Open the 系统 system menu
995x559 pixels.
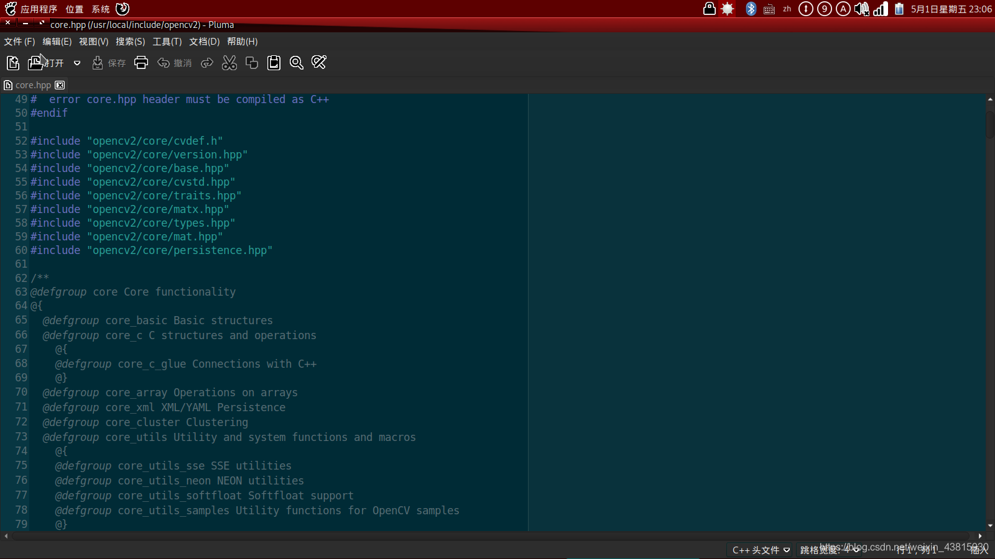click(101, 9)
